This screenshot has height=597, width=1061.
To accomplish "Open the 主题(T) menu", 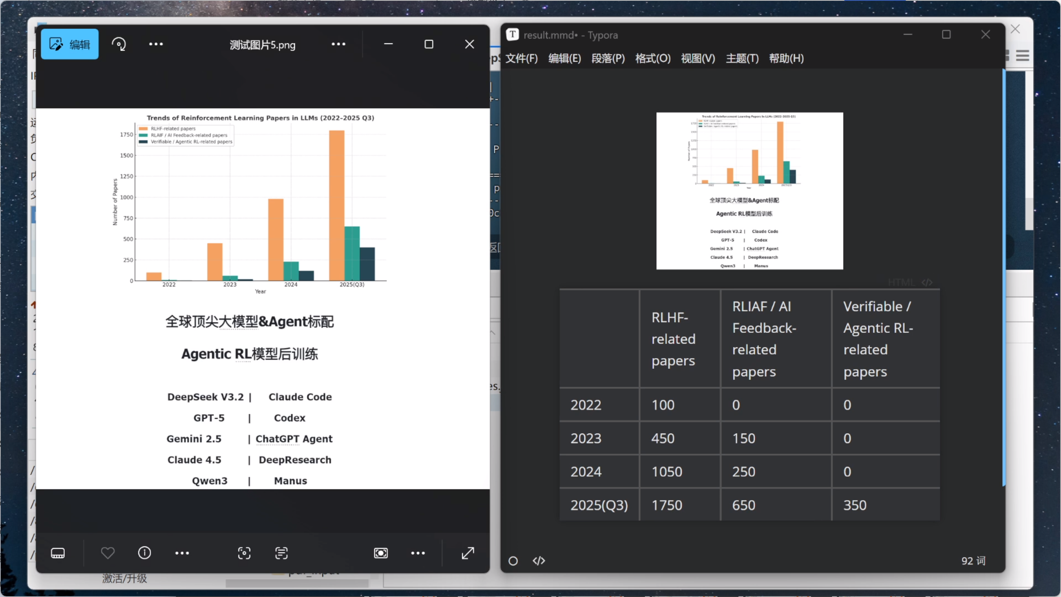I will click(x=742, y=58).
